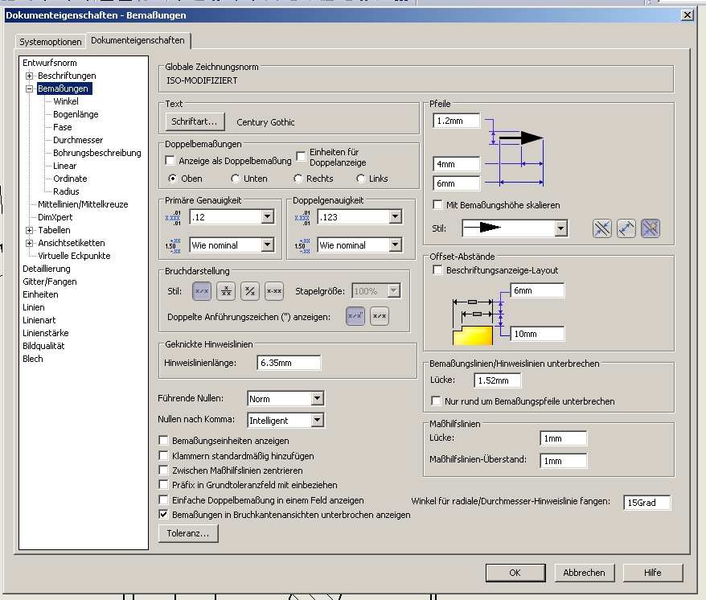Enable Zwischen Maßhilfslinien zentrieren
The height and width of the screenshot is (600, 706).
163,471
